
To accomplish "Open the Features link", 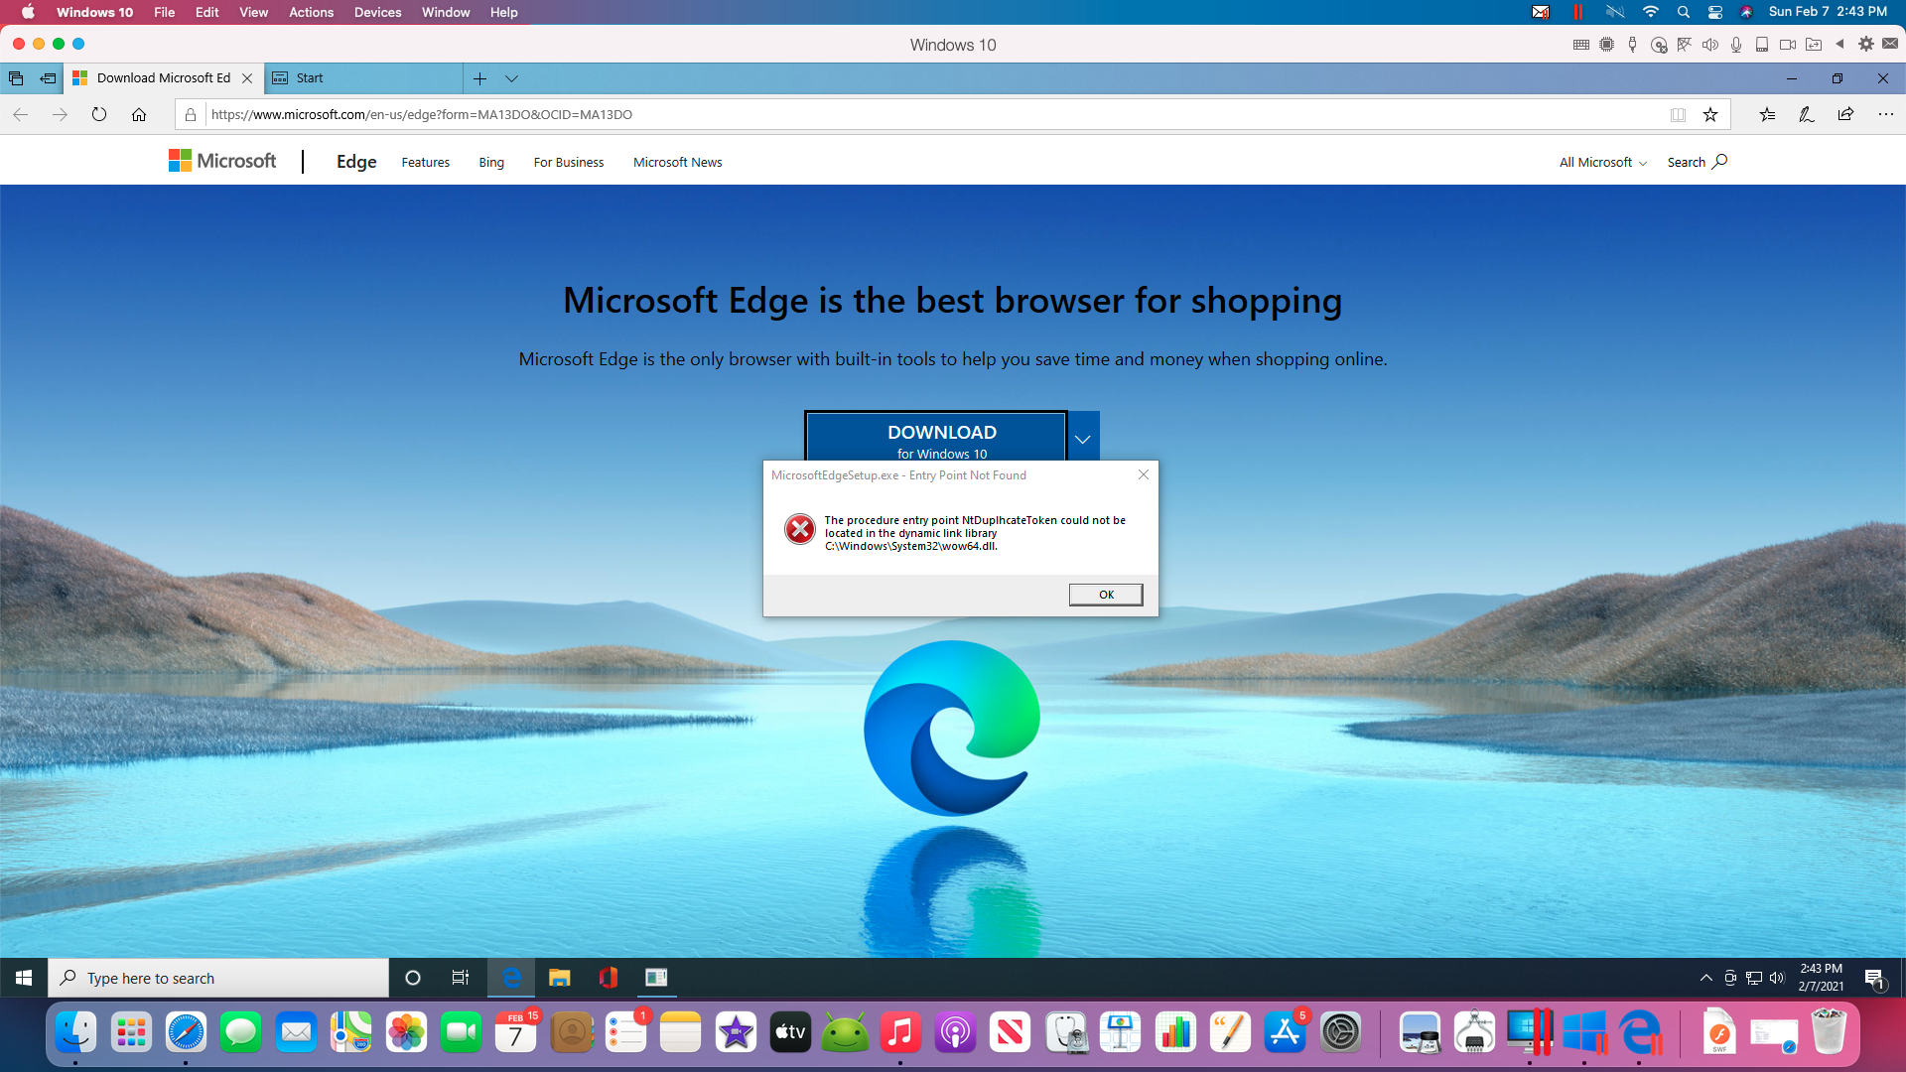I will click(425, 162).
